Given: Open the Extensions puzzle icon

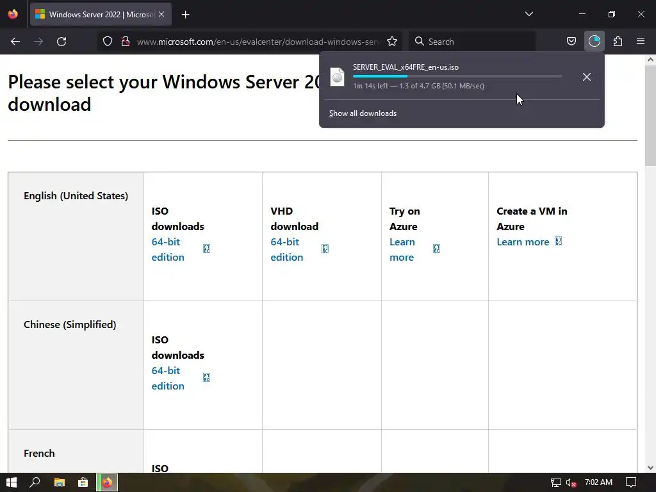Looking at the screenshot, I should coord(618,42).
